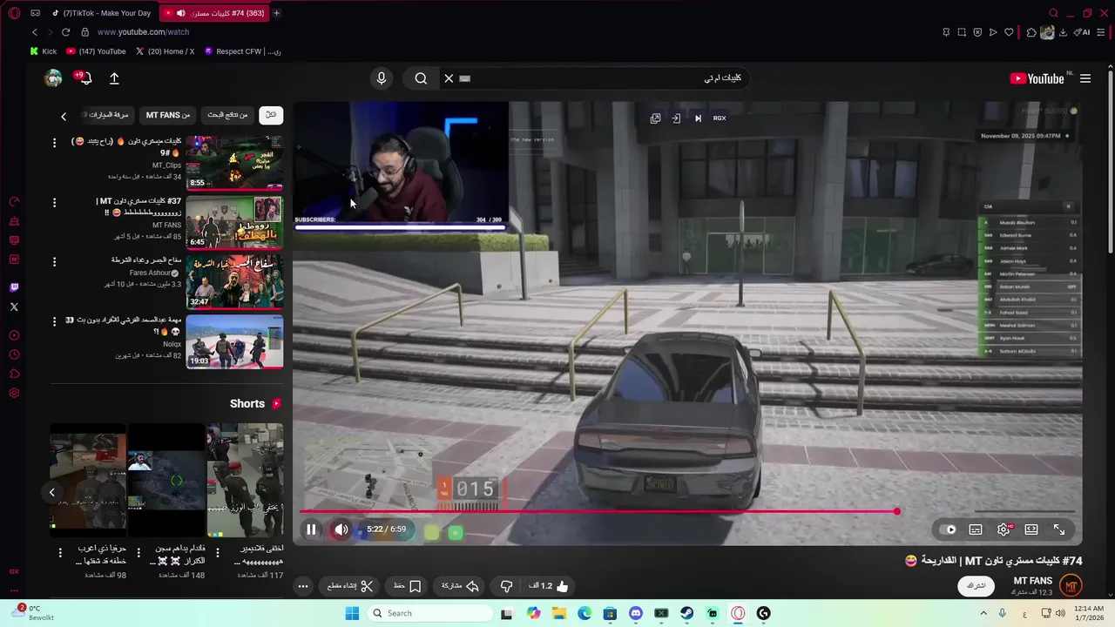
Task: Pin the tab with the pushpin toolbar icon
Action: 946,32
